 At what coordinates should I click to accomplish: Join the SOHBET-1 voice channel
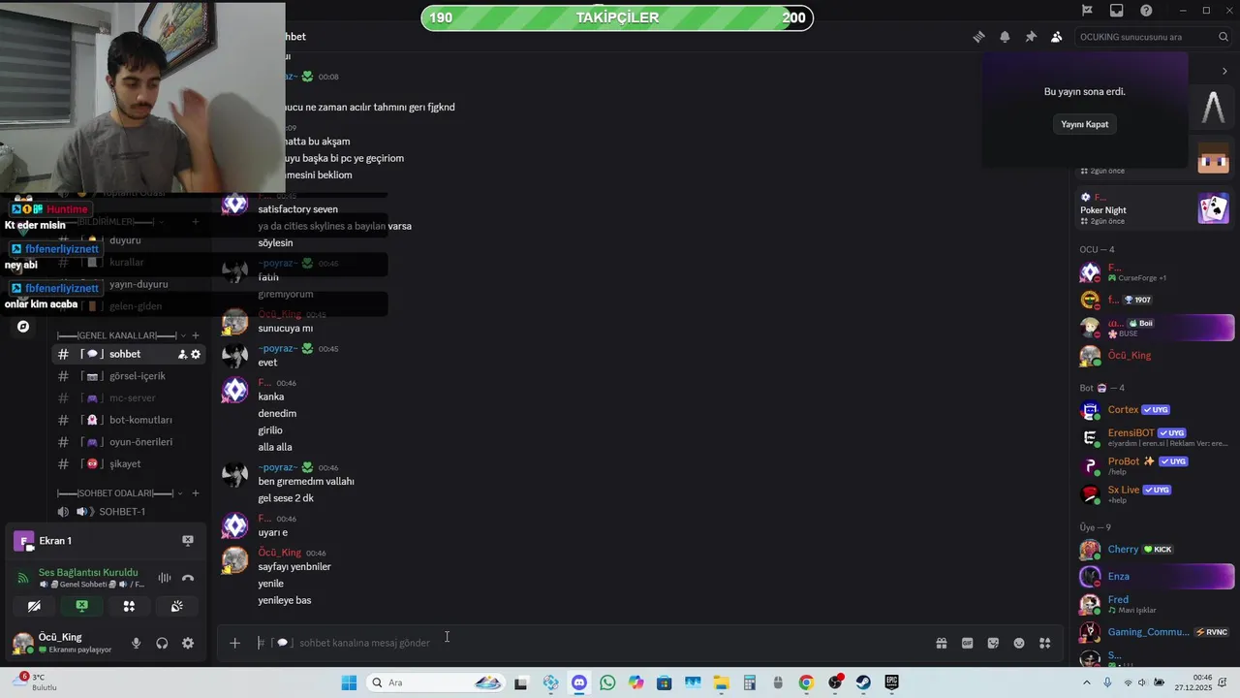click(122, 512)
